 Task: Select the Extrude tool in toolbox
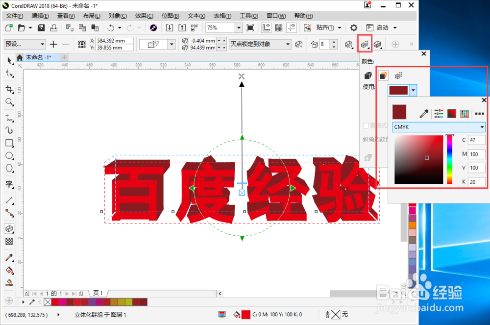point(9,229)
